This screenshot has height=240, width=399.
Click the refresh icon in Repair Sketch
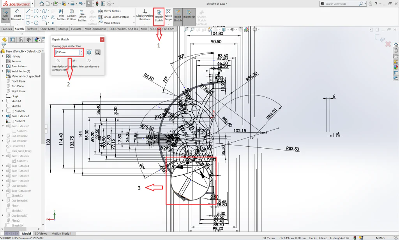89,52
